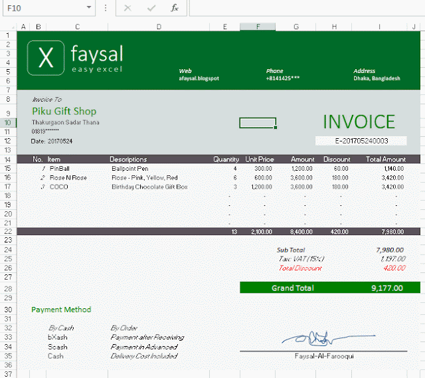Click the phone number +8141425***
Screen dimensions: 425x378
pos(283,78)
